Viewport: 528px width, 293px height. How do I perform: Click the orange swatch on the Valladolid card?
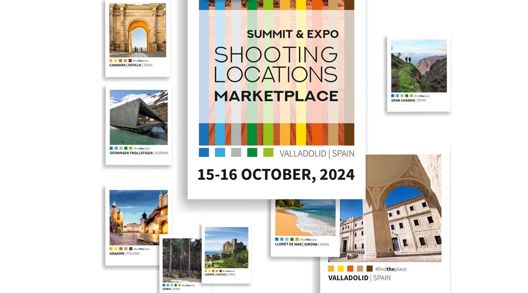[331, 268]
